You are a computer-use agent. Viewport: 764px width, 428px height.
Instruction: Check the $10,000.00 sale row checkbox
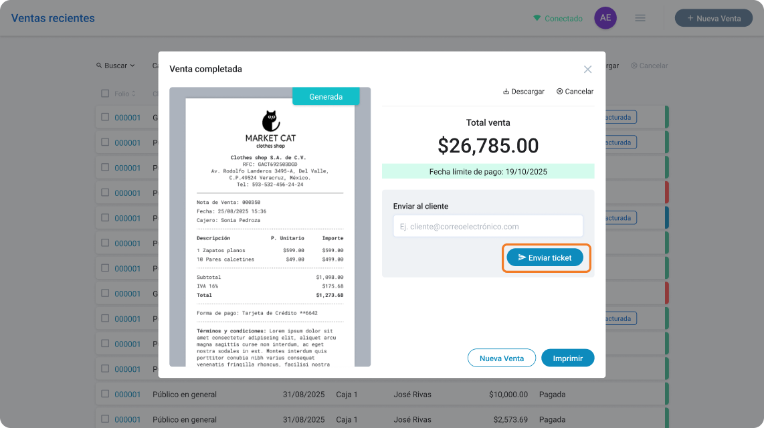point(105,393)
